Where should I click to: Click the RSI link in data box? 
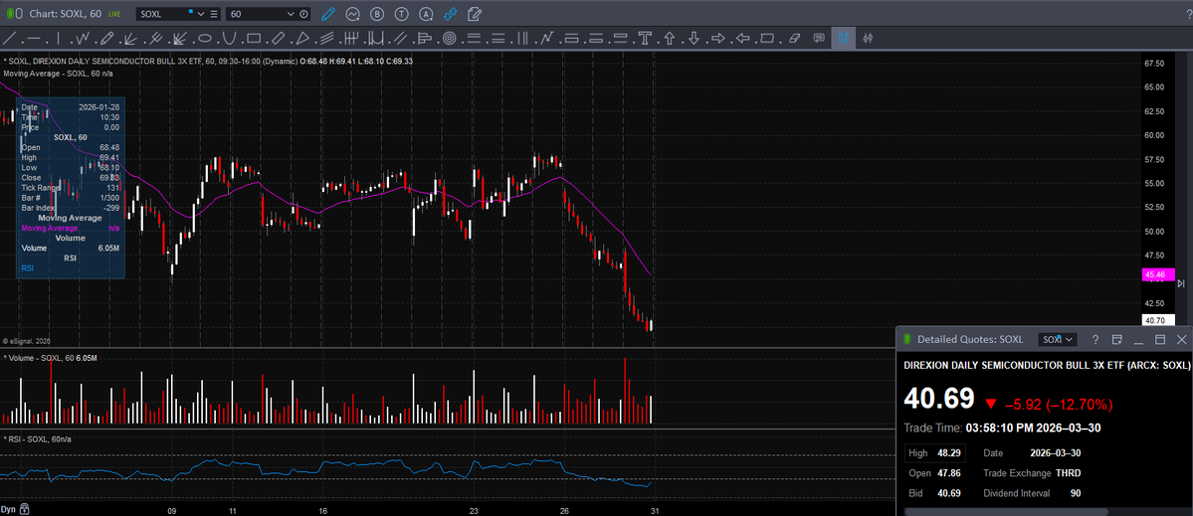pos(28,267)
